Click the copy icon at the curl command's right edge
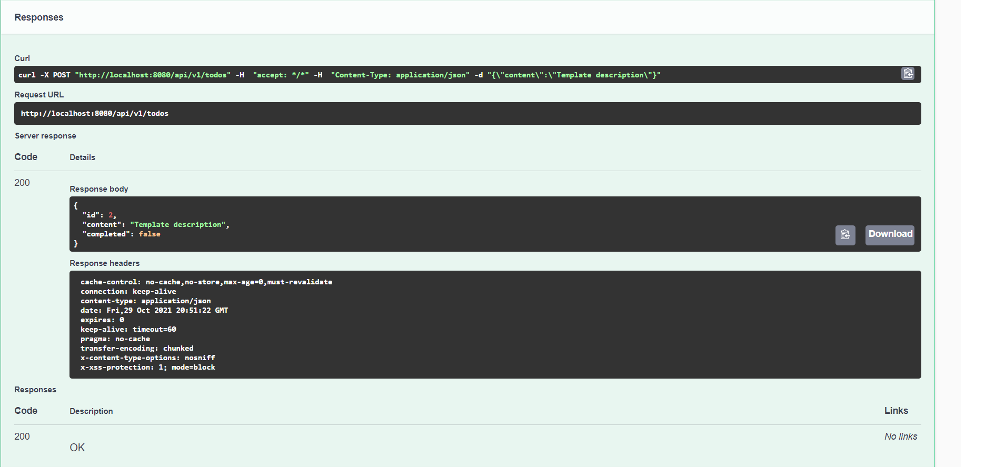Screen dimensions: 1005x476 pos(908,74)
